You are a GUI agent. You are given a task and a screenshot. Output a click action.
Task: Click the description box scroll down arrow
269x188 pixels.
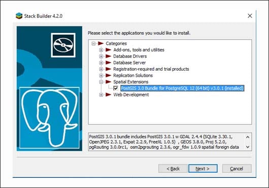click(248, 147)
